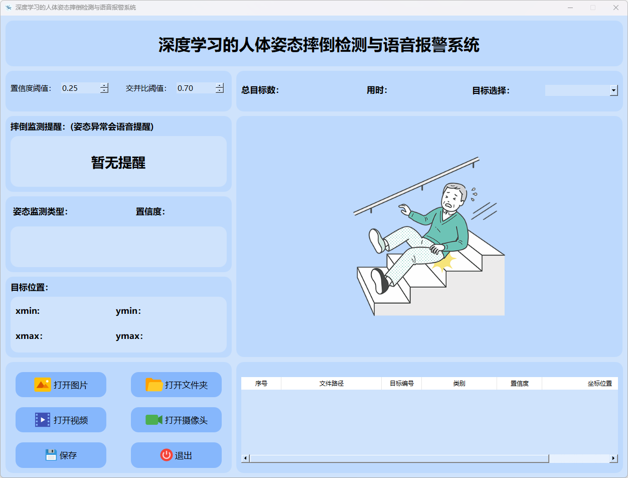Viewport: 628px width, 478px height.
Task: Click the green camera icon on 打开摄像头
Action: click(154, 420)
